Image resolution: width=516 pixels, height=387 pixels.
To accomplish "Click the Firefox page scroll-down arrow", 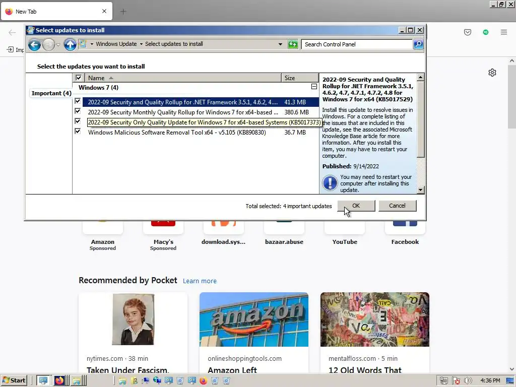I will [x=511, y=369].
